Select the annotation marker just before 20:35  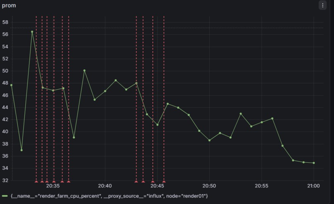[47, 182]
